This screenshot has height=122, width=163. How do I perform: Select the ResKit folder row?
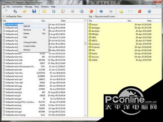coord(120,53)
